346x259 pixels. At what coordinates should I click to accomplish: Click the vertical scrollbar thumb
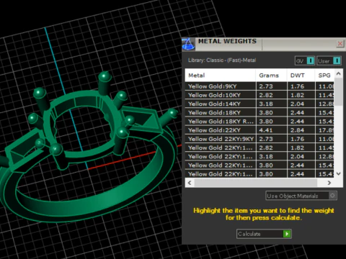[339, 91]
